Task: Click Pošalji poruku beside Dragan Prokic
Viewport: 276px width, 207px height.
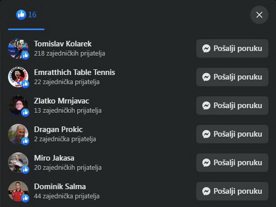Action: (x=232, y=134)
